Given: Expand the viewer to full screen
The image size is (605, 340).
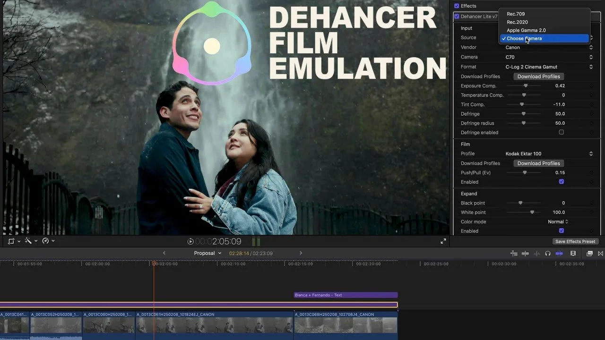Looking at the screenshot, I should click(443, 241).
